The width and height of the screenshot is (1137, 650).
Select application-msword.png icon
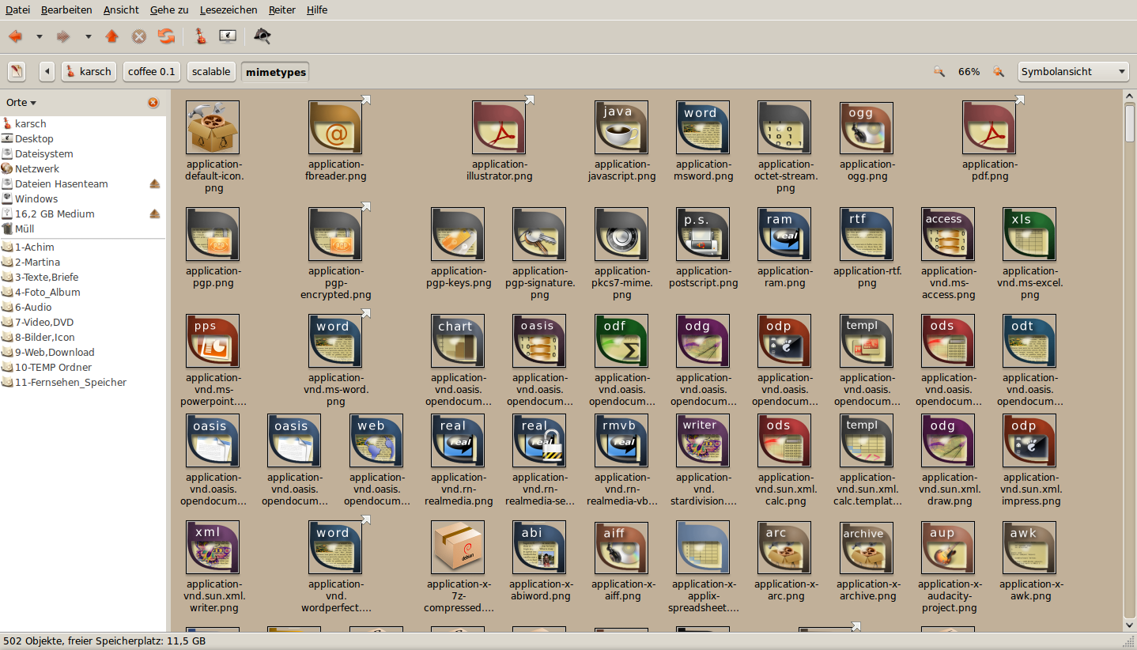pyautogui.click(x=703, y=127)
